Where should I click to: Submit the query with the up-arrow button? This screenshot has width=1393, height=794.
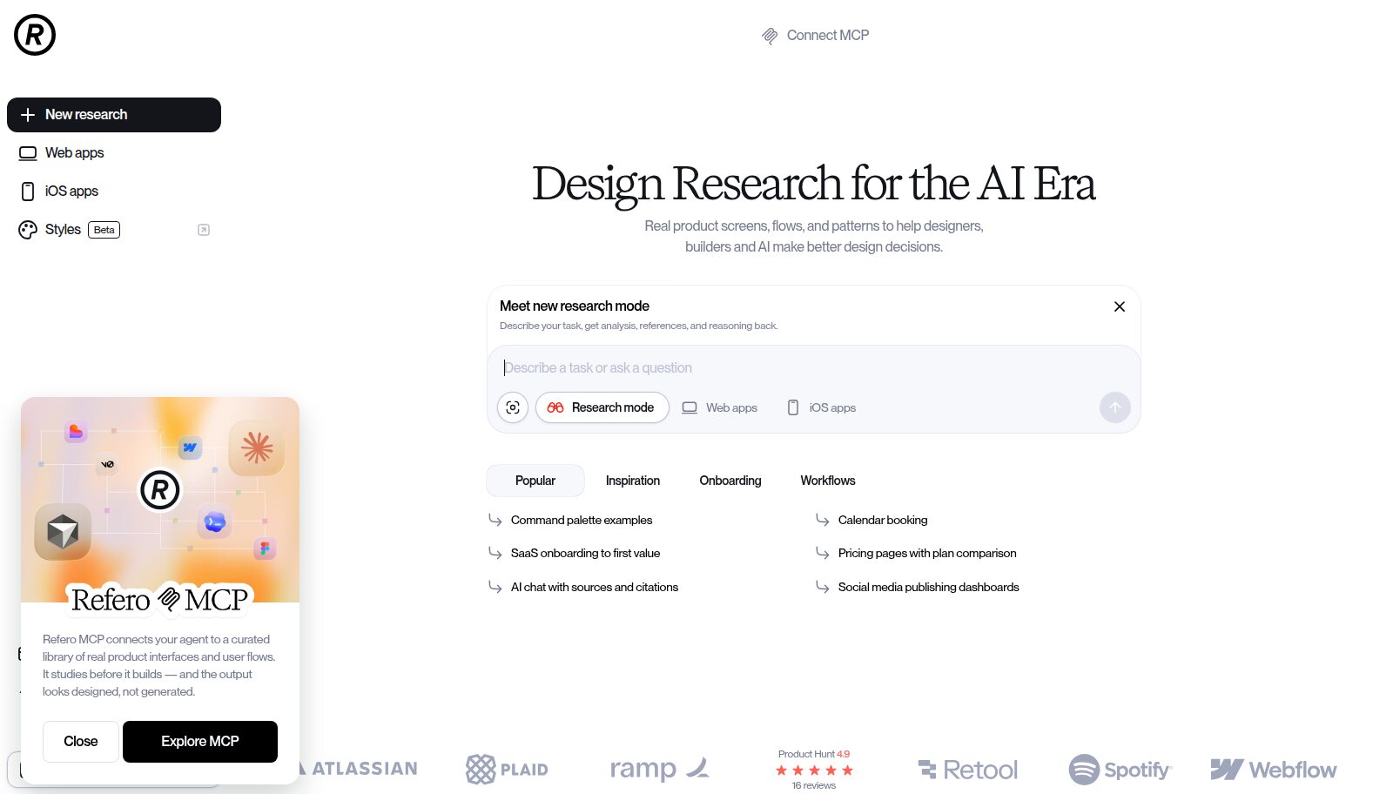(1115, 407)
